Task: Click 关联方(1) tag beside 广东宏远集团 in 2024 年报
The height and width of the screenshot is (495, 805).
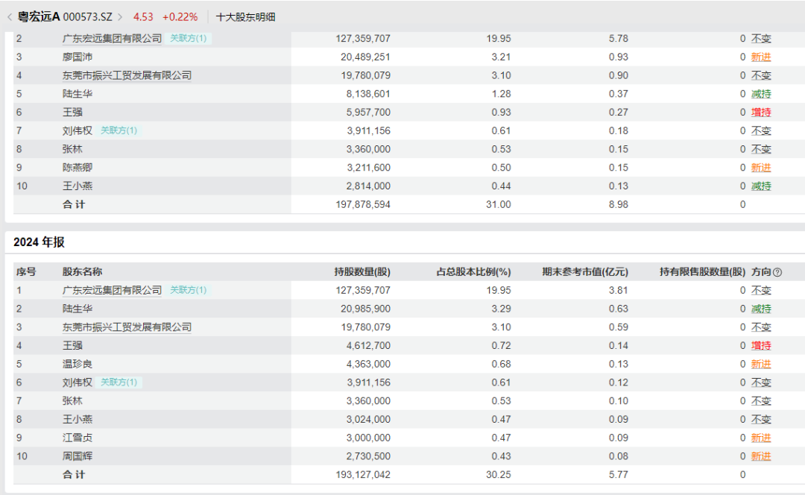Action: coord(189,290)
